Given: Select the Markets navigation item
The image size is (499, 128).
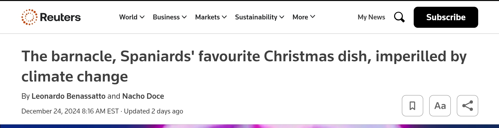Looking at the screenshot, I should (207, 17).
